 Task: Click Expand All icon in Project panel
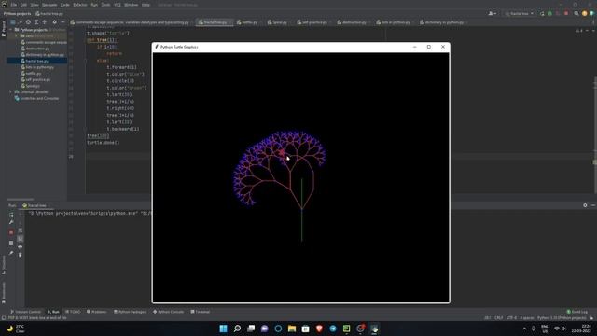tap(36, 22)
